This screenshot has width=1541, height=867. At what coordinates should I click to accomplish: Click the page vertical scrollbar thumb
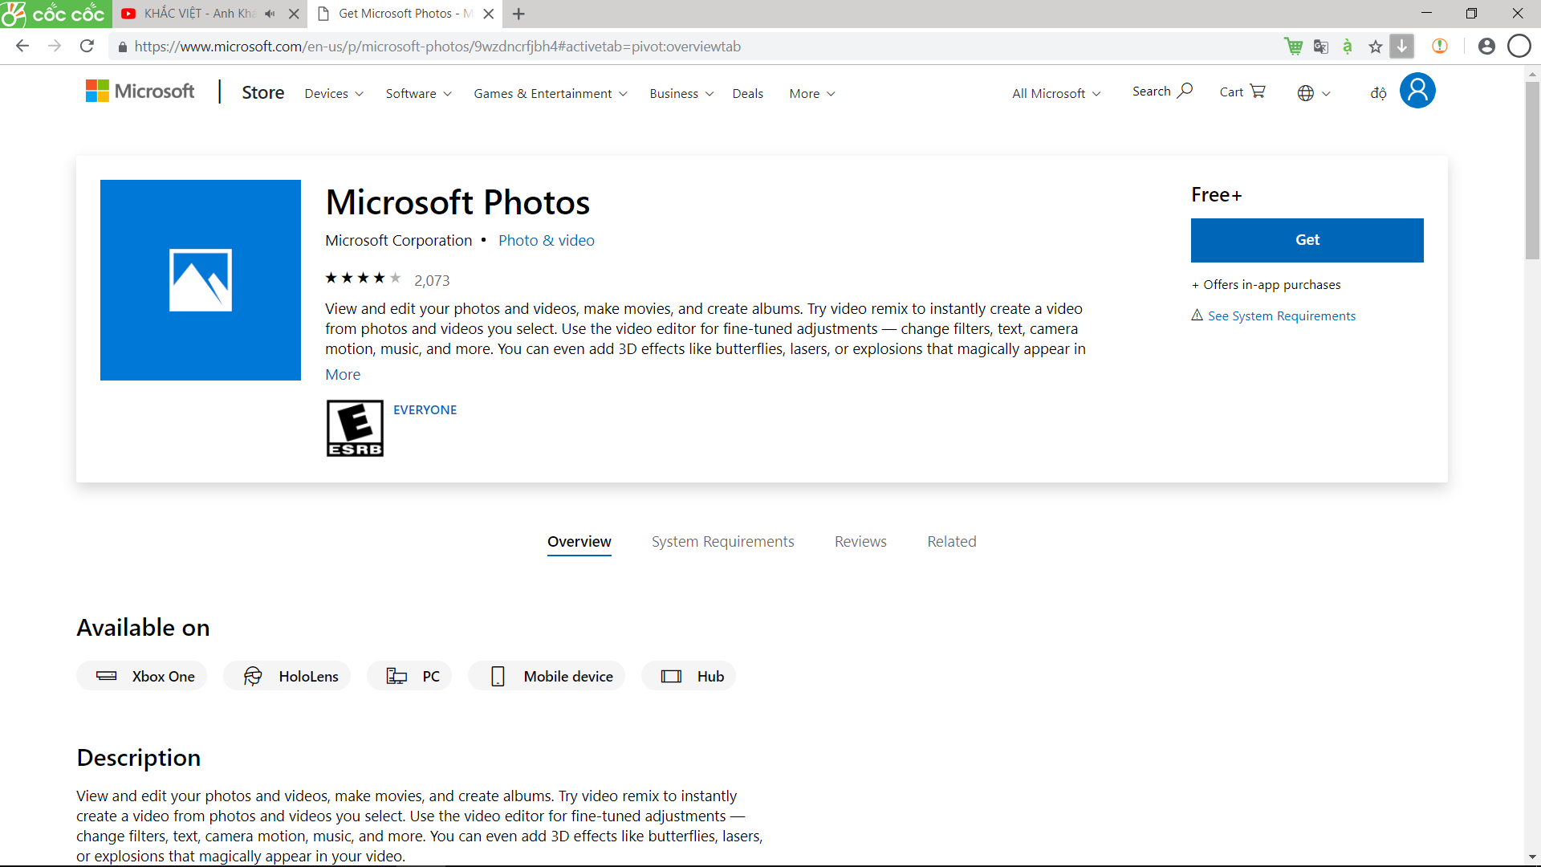click(x=1532, y=169)
